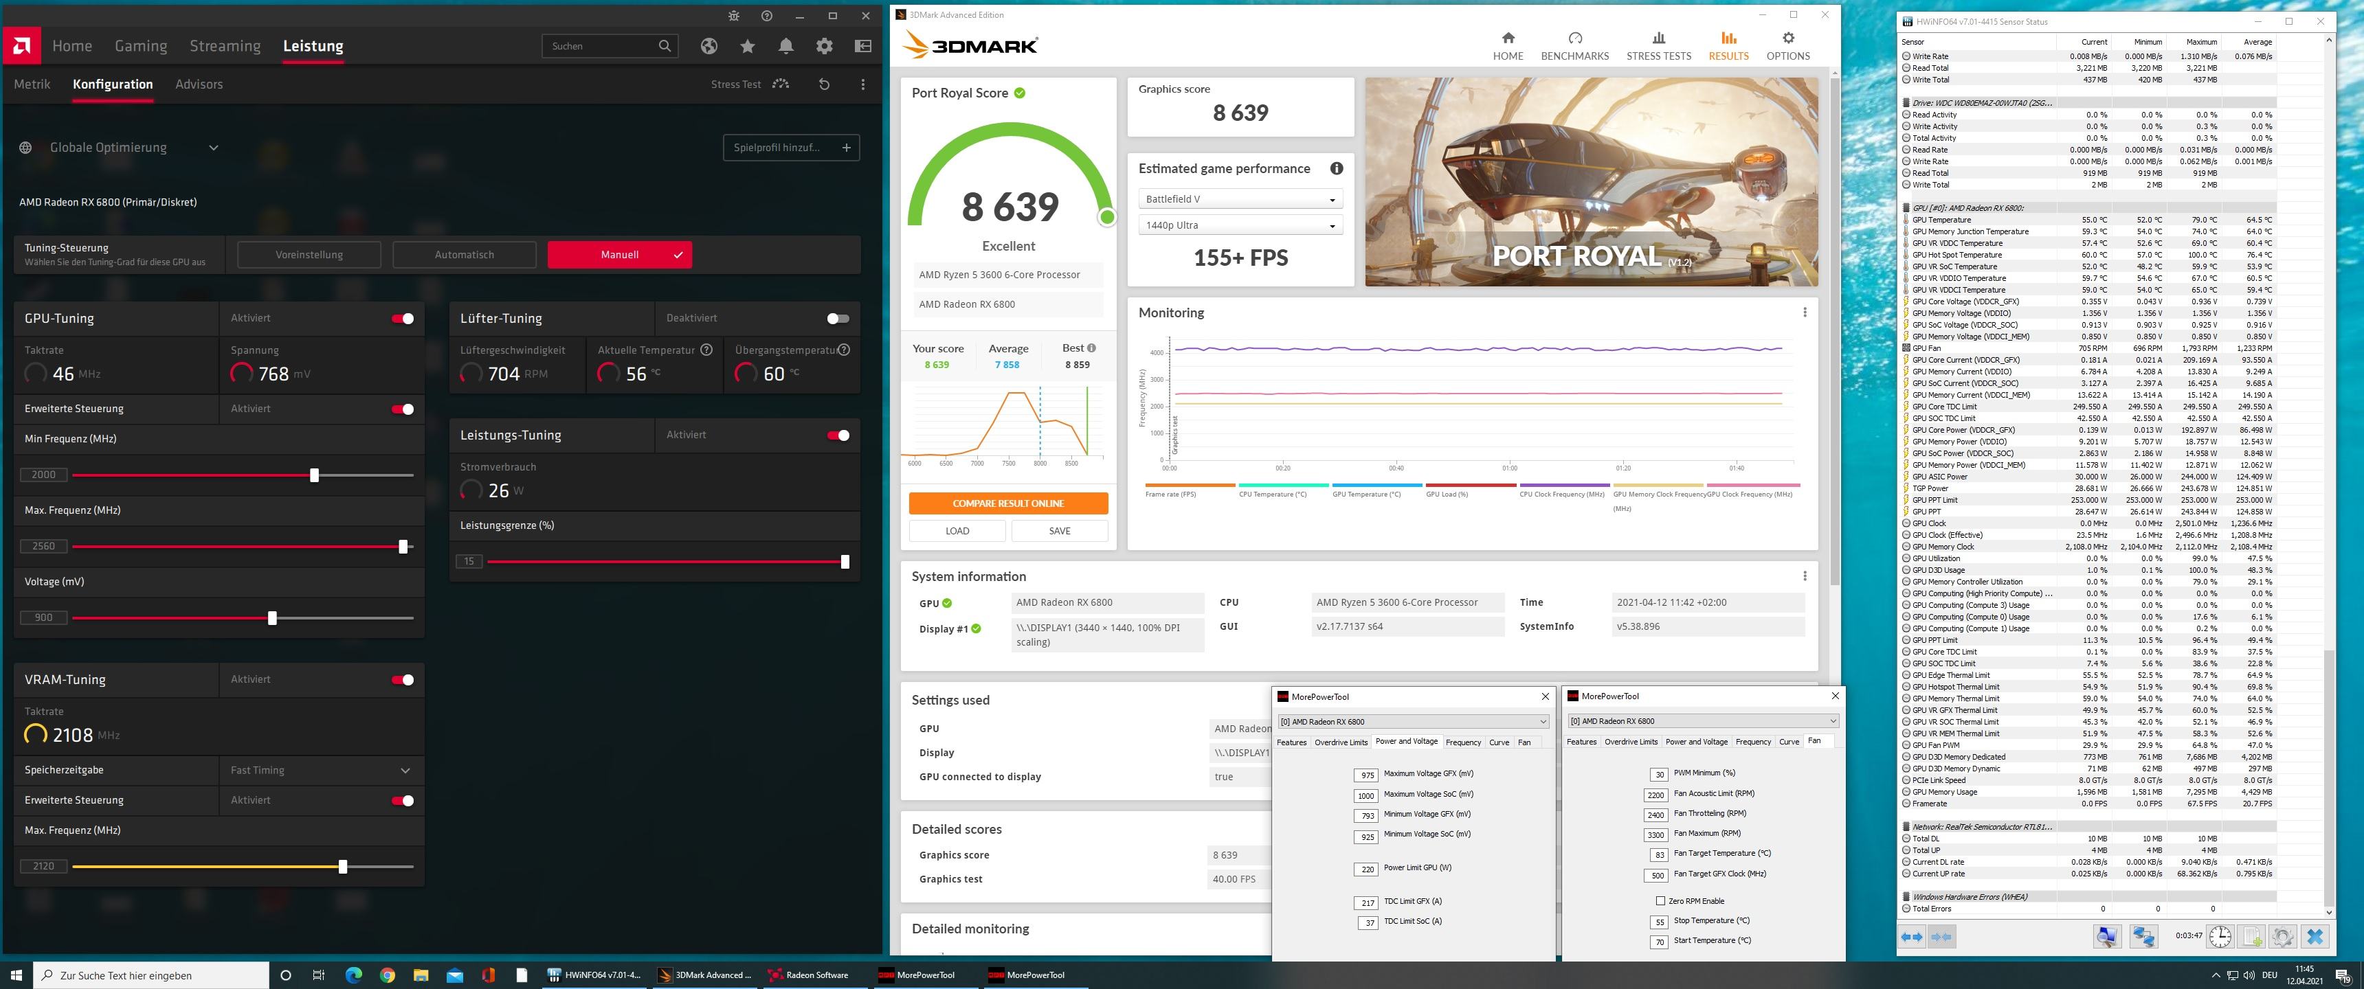The width and height of the screenshot is (2364, 989).
Task: Open Overdrive Limits tab in left MorePowerTool
Action: click(1341, 742)
